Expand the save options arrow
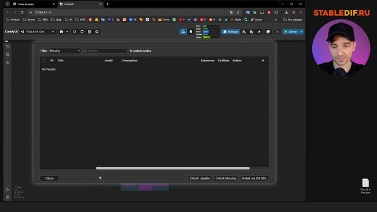This screenshot has height=212, width=377. pos(67,32)
